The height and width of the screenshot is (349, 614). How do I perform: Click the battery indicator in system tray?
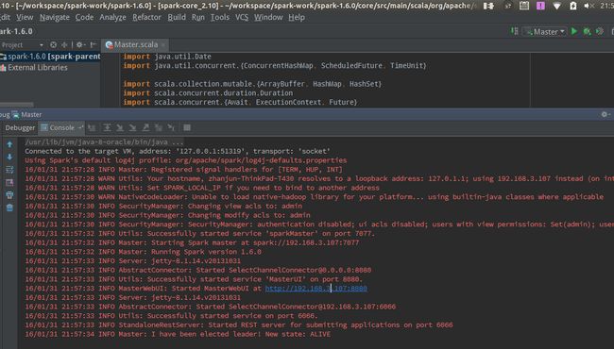pos(572,6)
